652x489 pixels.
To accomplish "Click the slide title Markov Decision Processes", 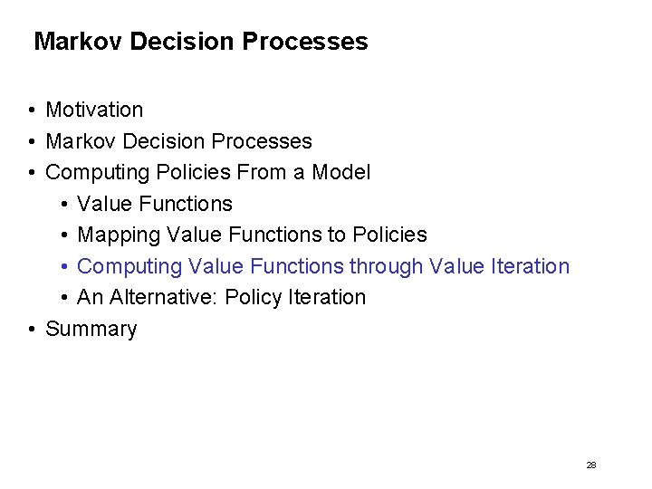I will (200, 42).
